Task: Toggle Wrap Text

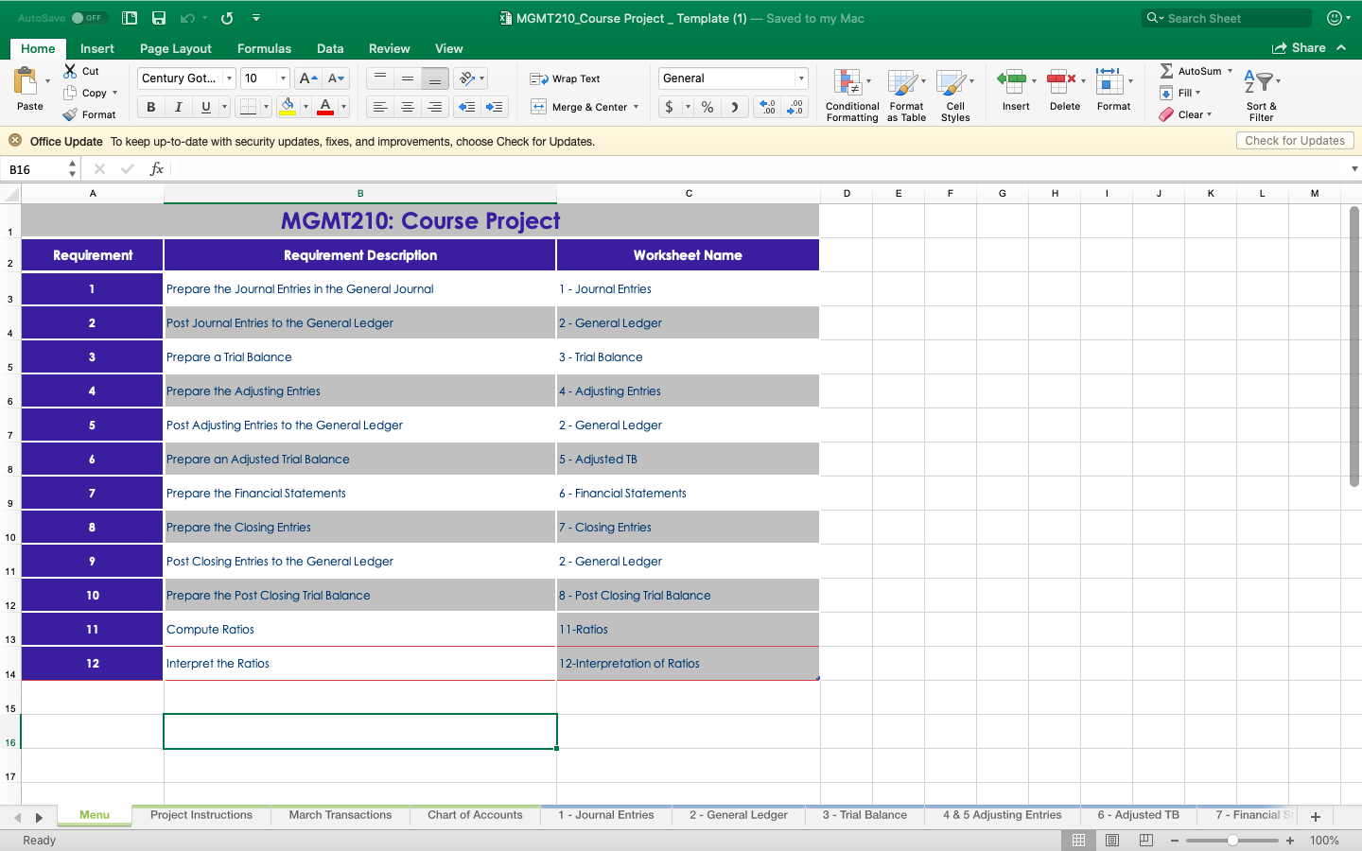Action: (565, 78)
